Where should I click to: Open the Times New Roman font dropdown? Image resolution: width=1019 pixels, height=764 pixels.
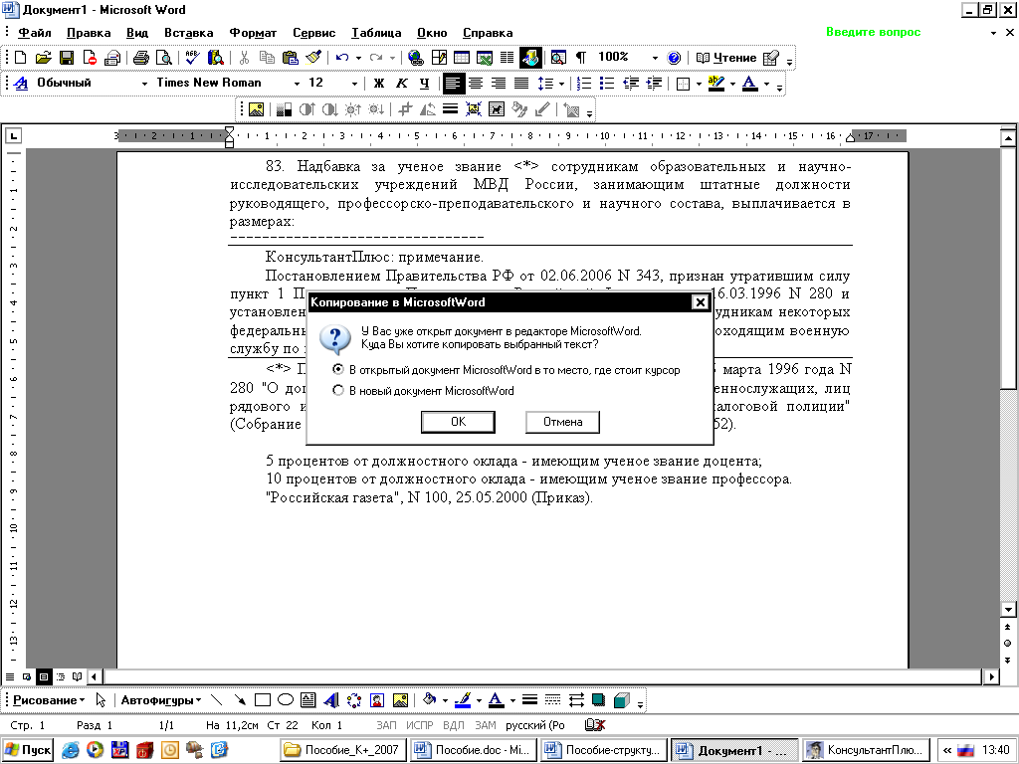click(297, 84)
